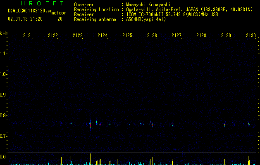This screenshot has height=165, width=260.
Task: Click the 1.1 frequency axis label
Action: 3,54
